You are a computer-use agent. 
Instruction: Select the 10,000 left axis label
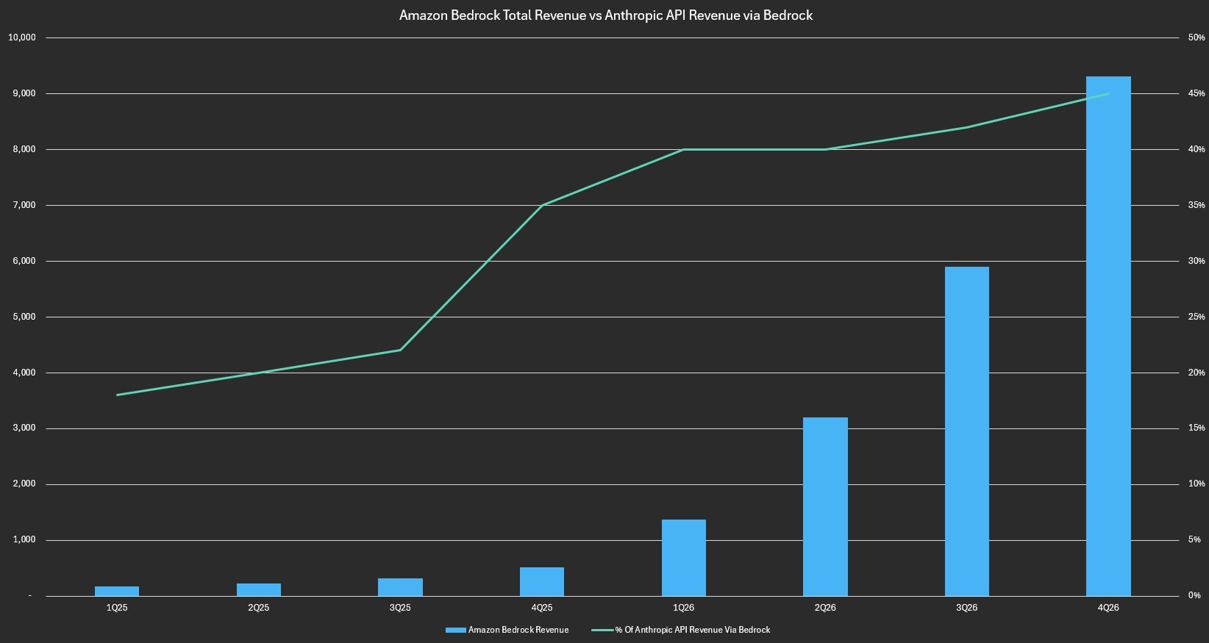(21, 37)
